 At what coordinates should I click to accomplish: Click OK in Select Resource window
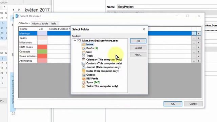tap(173, 104)
